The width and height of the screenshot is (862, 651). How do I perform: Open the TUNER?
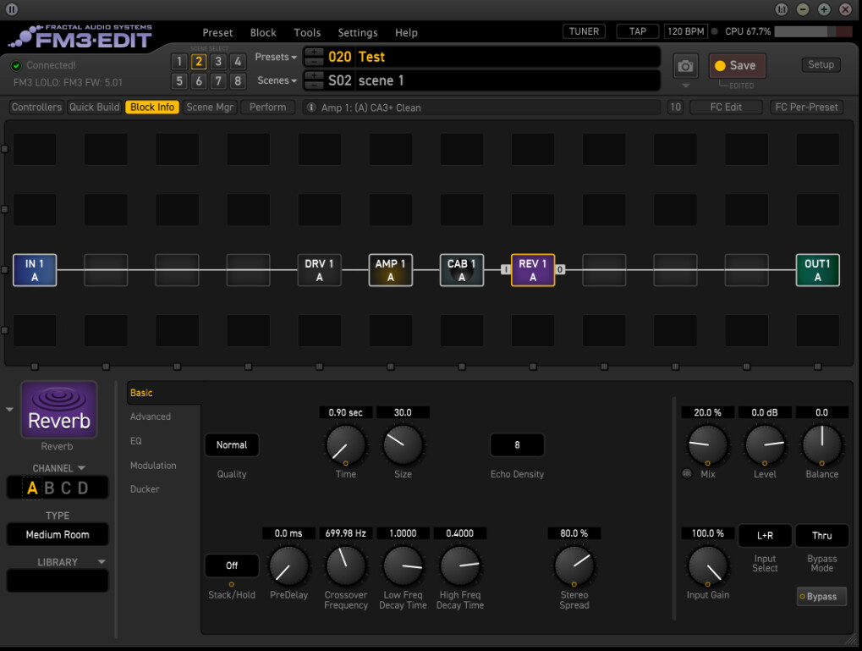(x=584, y=31)
